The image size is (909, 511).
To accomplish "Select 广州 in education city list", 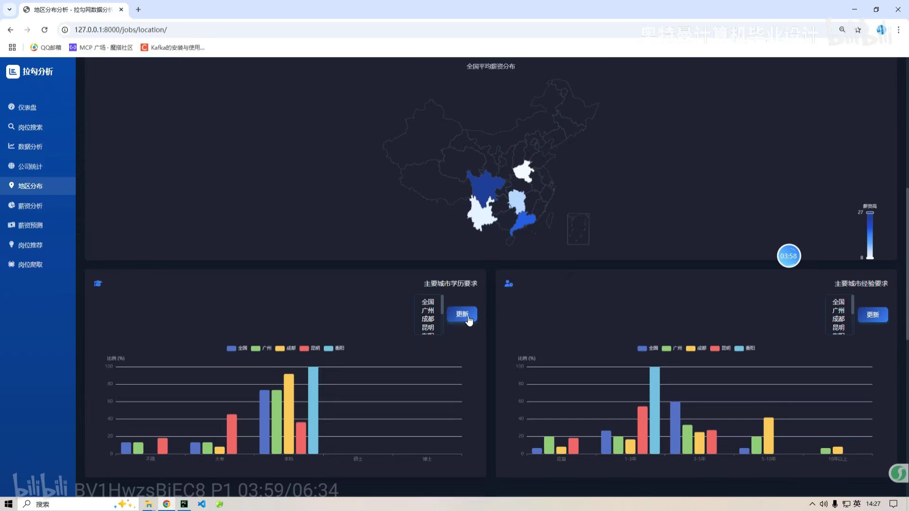I will (428, 310).
